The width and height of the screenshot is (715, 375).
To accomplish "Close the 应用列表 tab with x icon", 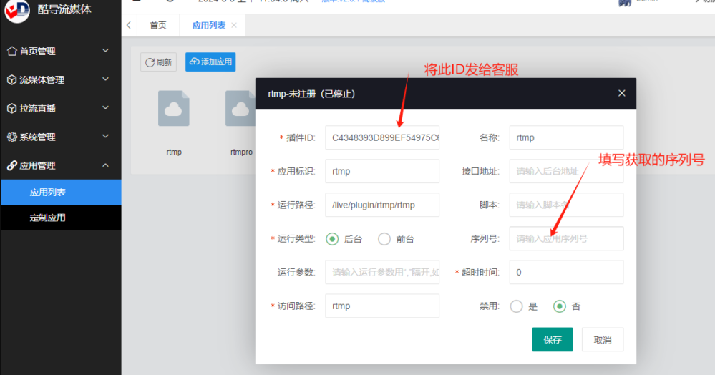I will (x=234, y=25).
